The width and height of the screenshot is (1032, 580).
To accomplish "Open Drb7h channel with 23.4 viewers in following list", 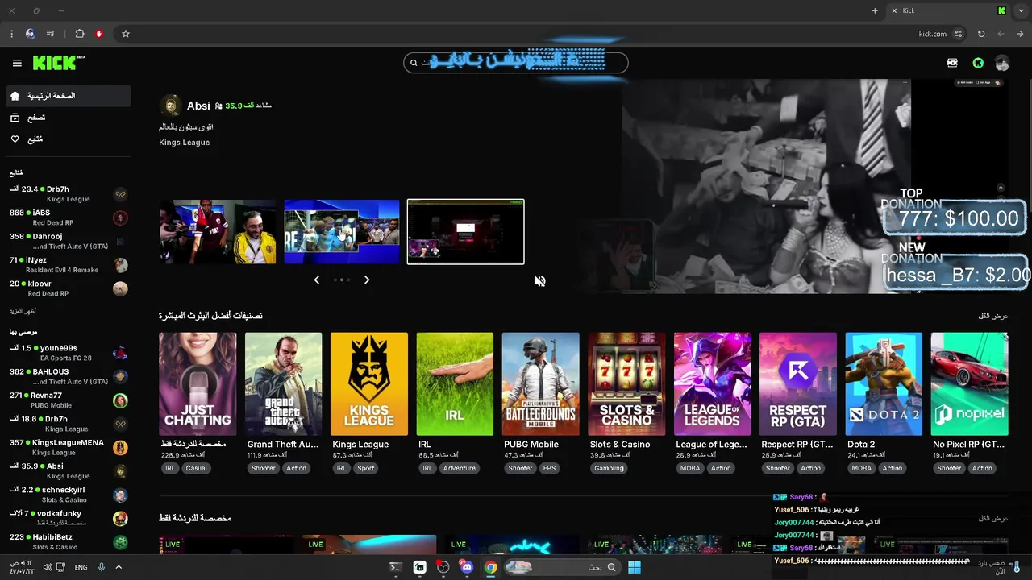I will 68,193.
